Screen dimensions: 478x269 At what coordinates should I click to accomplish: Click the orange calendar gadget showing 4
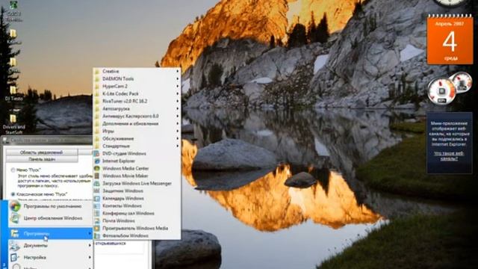450,40
